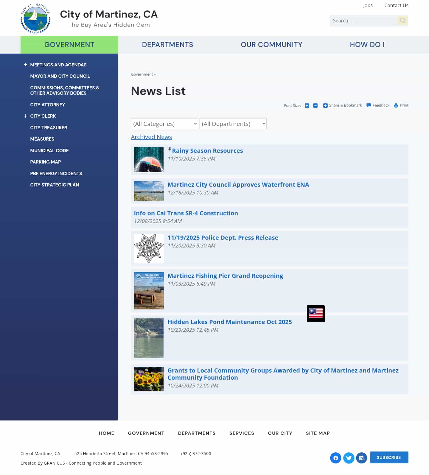429x475 pixels.
Task: Click the Contact Us link
Action: point(396,5)
